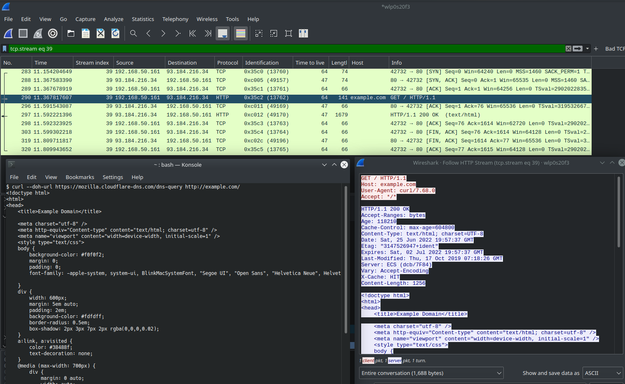
Task: Reload the capture file
Action: pyautogui.click(x=115, y=34)
